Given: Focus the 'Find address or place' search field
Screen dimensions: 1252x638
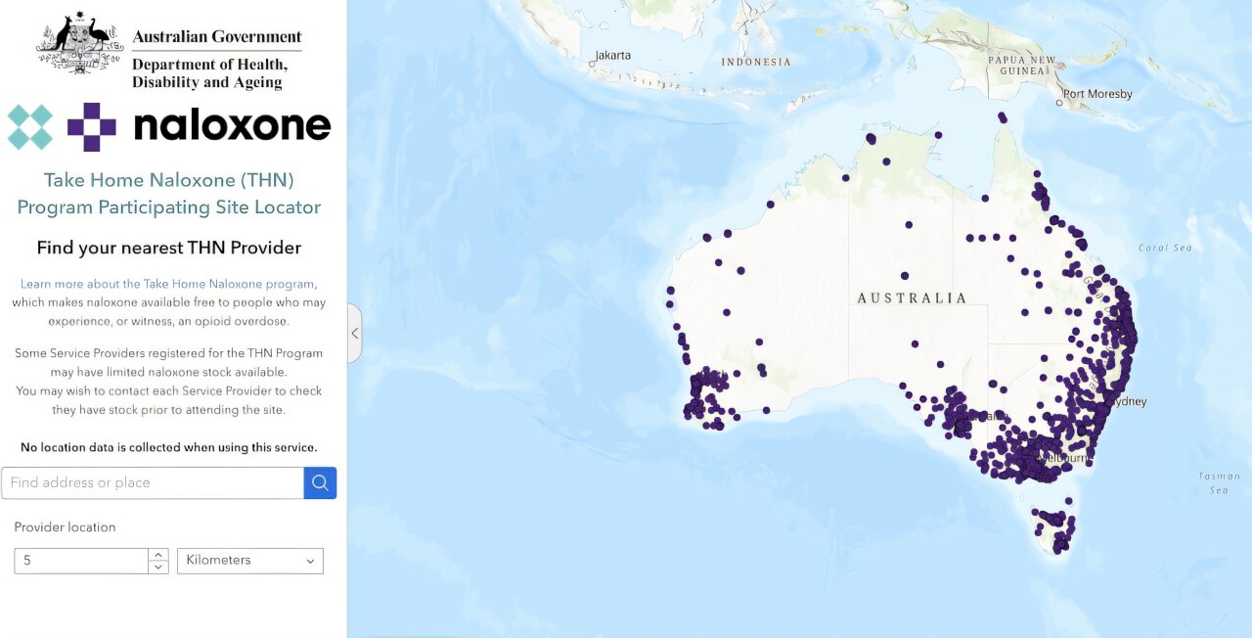Looking at the screenshot, I should [153, 482].
